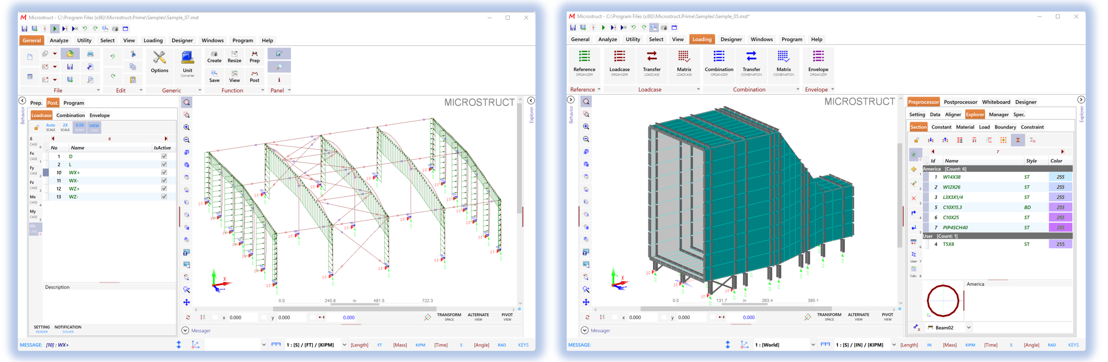
Task: Click x coordinate field in Sample_07 window
Action: (x=243, y=317)
